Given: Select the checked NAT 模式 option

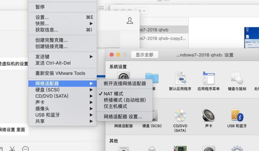Looking at the screenshot, I should pos(125,94).
